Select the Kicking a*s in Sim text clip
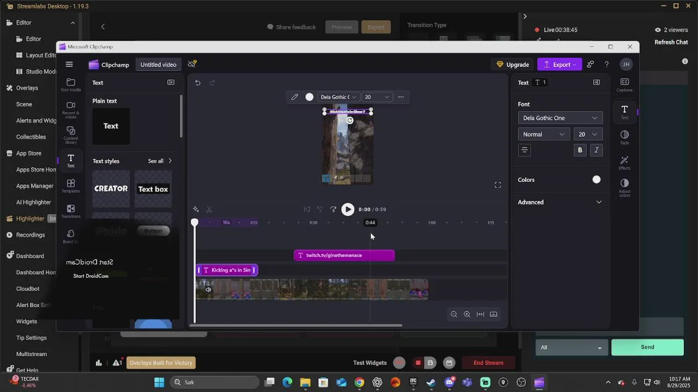Viewport: 698px width, 392px height. tap(227, 270)
